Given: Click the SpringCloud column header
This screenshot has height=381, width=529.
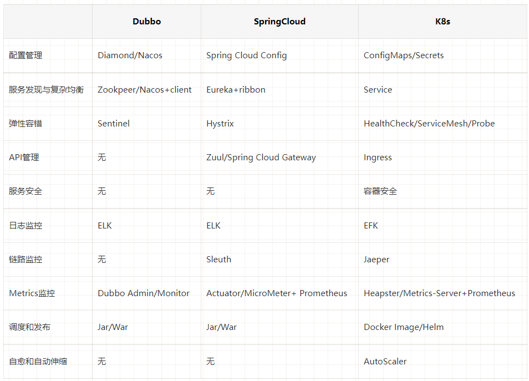Looking at the screenshot, I should click(279, 22).
